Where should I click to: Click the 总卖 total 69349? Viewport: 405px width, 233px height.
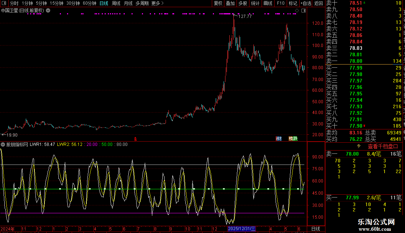394,133
